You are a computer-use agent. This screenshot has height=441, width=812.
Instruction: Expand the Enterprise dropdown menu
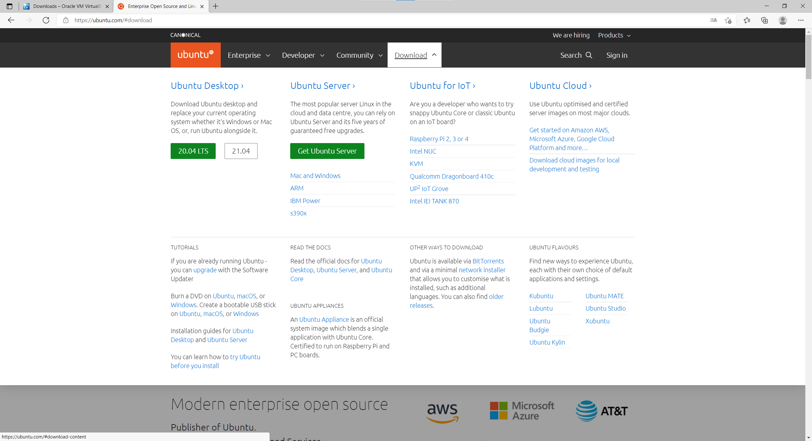(249, 55)
